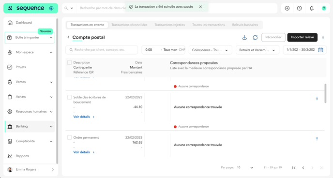This screenshot has width=333, height=178.
Task: Focus the global keyword search field
Action: tap(102, 8)
